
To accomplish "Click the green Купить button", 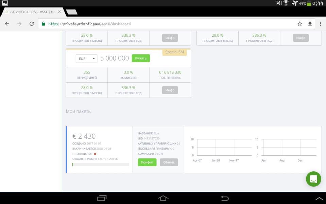I will coord(141,58).
